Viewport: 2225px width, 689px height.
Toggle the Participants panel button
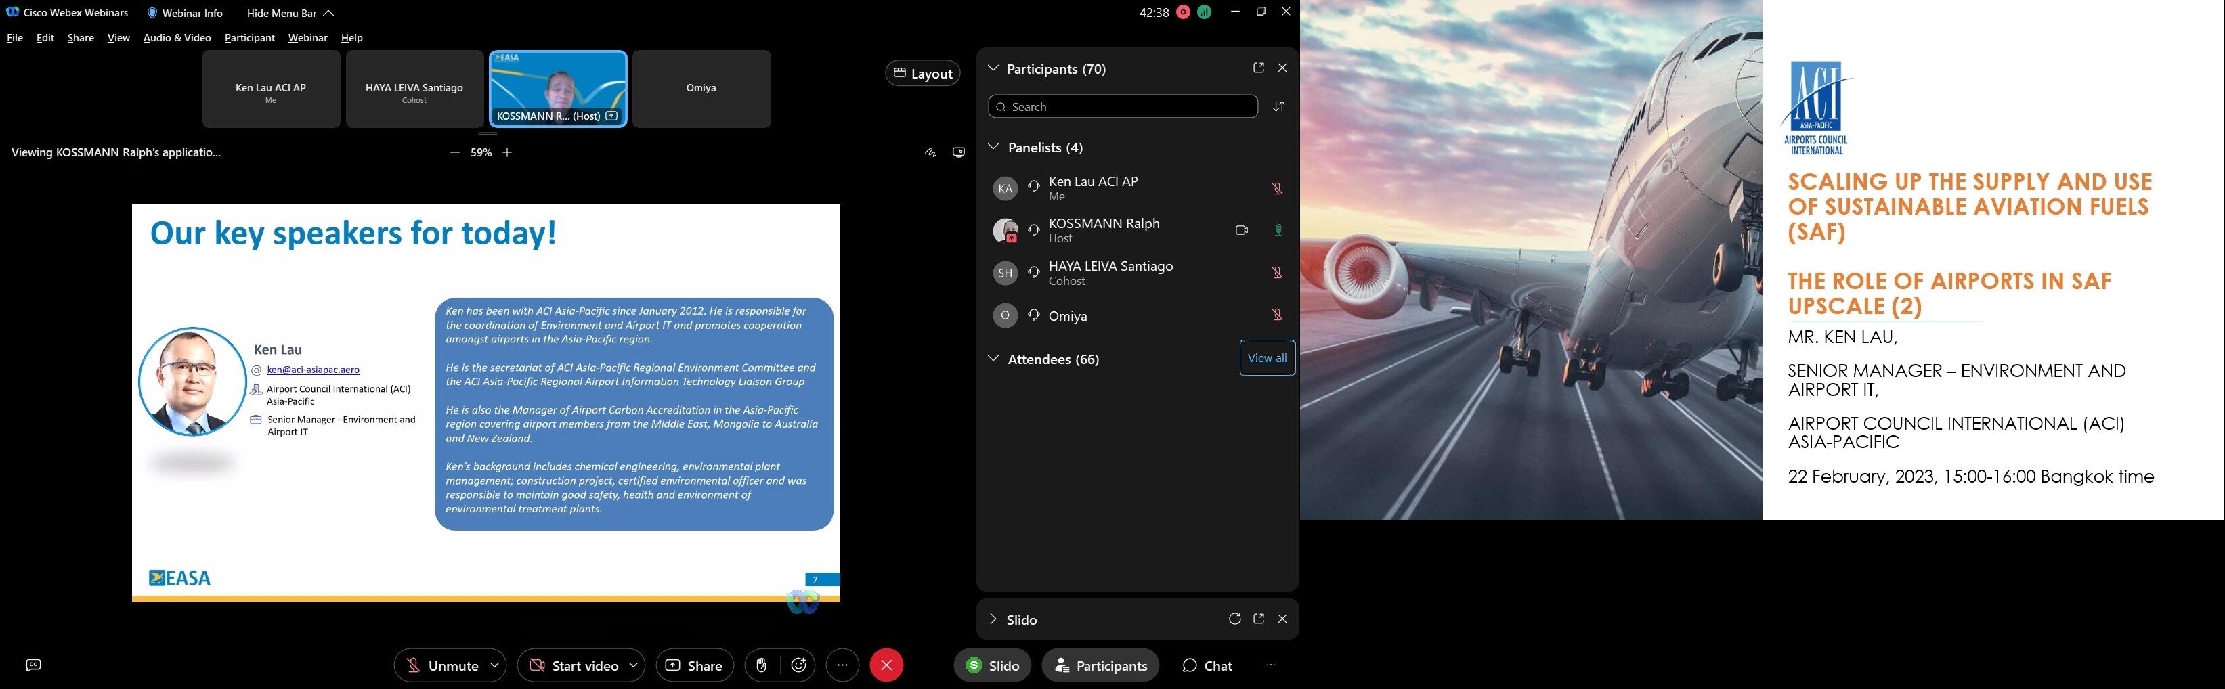pyautogui.click(x=1100, y=665)
